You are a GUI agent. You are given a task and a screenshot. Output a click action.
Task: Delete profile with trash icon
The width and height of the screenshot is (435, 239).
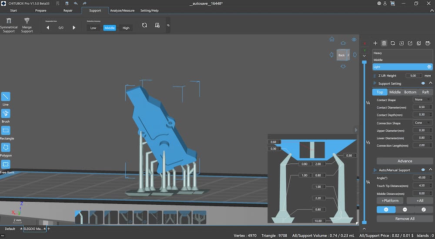point(384,43)
